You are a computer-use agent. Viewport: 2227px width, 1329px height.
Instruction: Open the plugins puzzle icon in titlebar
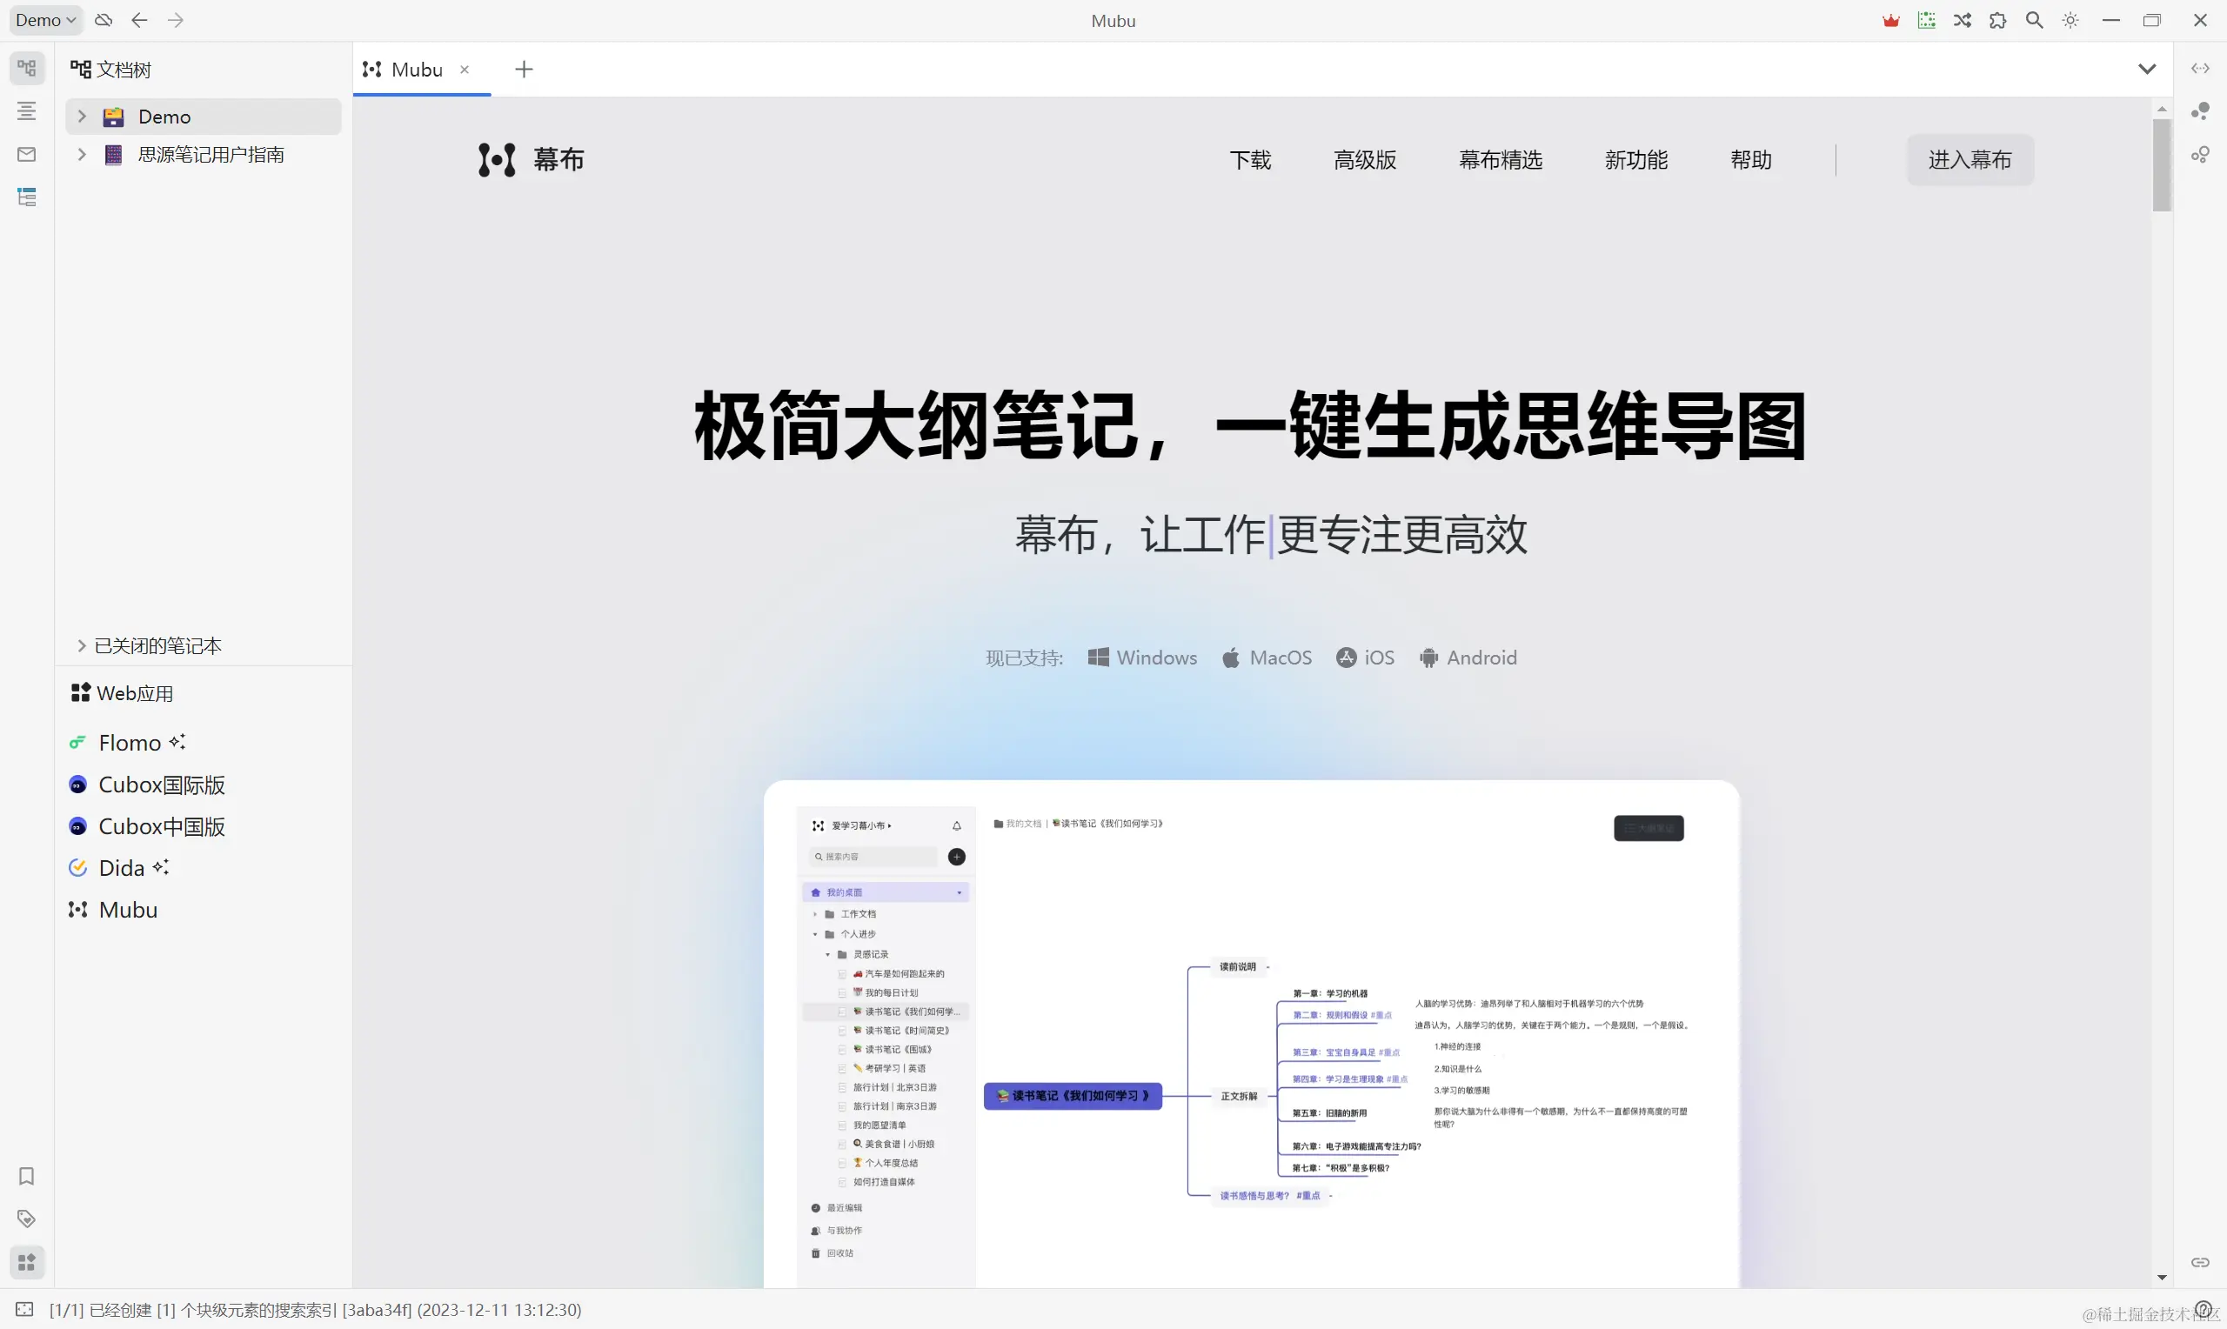point(1997,21)
